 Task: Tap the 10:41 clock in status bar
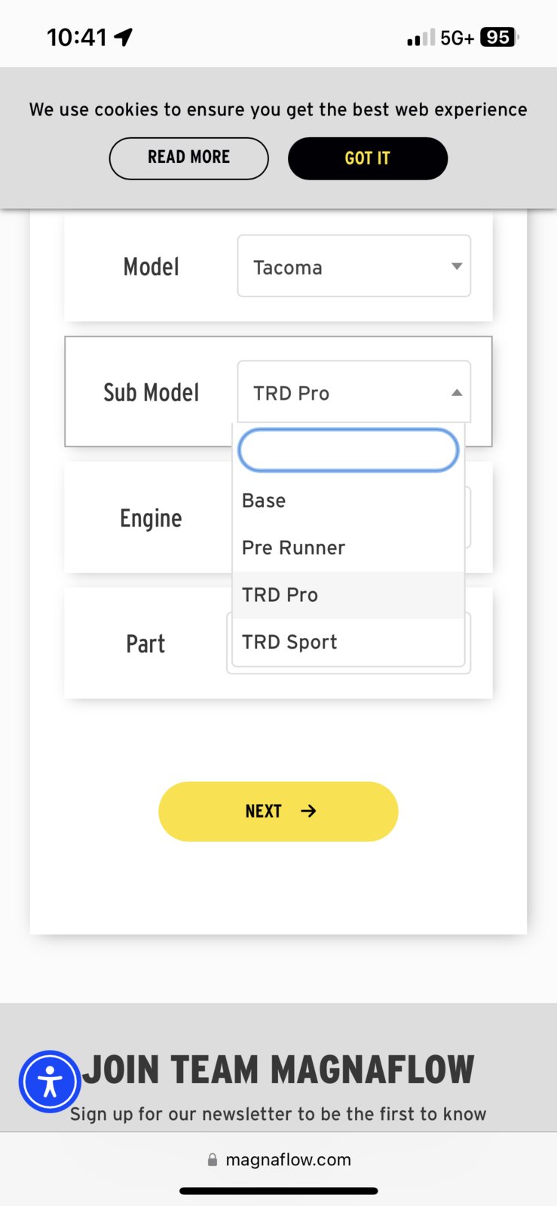(x=78, y=37)
